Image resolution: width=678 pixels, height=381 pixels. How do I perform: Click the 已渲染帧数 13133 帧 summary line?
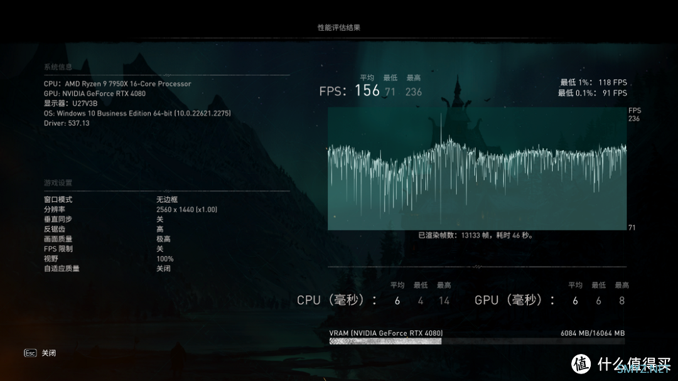coord(476,235)
